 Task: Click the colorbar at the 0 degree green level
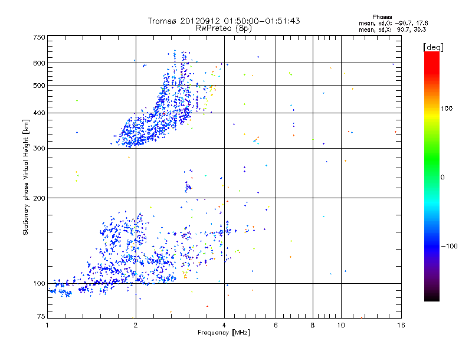tap(432, 177)
